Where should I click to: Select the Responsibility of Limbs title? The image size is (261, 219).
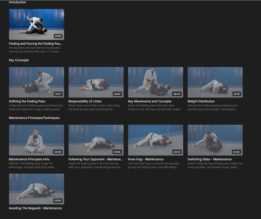[85, 101]
